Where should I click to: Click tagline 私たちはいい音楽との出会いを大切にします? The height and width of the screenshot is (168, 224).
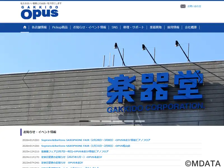coord(41,3)
